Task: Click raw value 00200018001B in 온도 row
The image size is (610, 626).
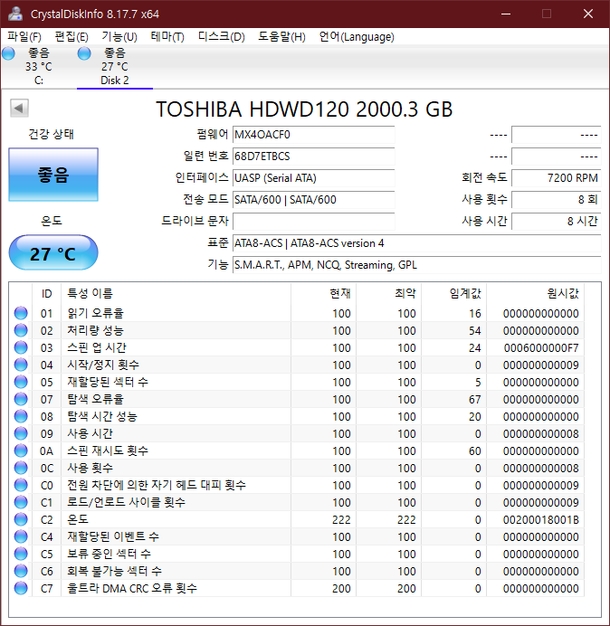Action: 541,520
